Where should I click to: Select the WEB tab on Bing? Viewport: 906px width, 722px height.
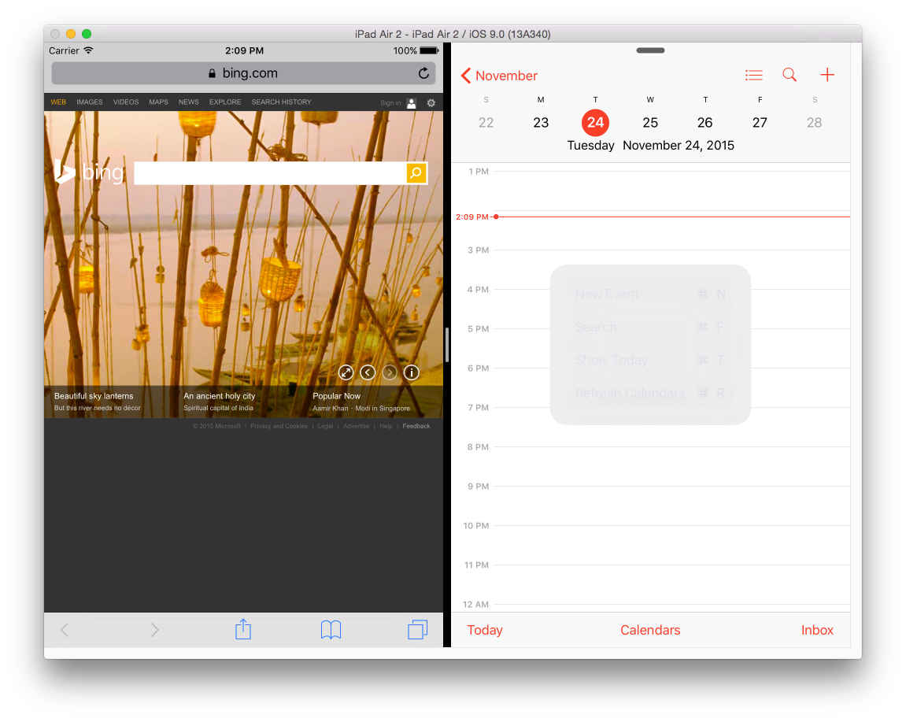point(58,102)
